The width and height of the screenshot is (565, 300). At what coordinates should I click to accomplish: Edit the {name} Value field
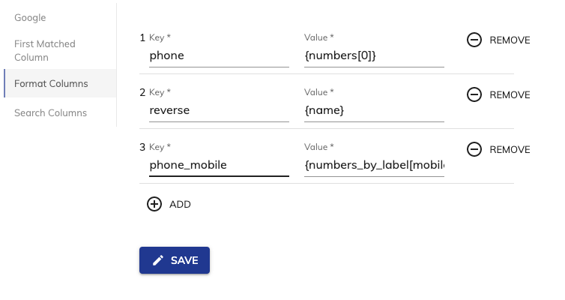pos(374,110)
